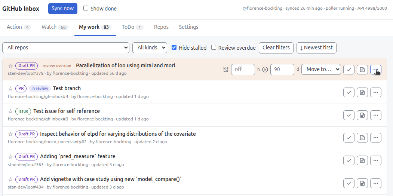The image size is (393, 196).
Task: Mark Add vignette with case study done
Action: (x=349, y=183)
